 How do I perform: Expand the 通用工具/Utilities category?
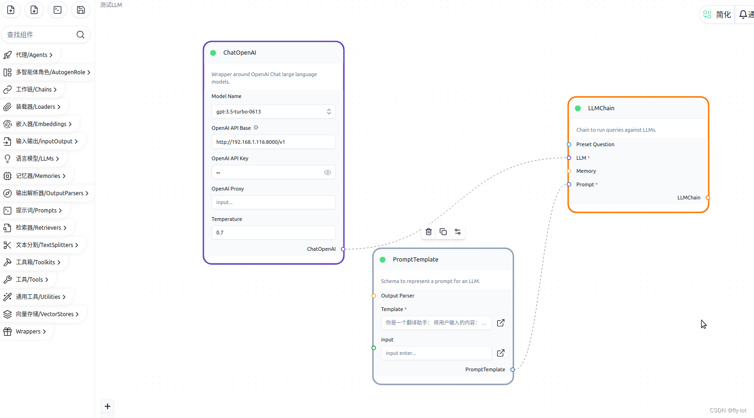point(36,297)
